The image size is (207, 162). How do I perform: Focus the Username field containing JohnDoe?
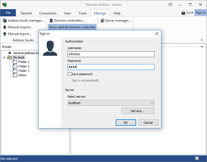111,54
